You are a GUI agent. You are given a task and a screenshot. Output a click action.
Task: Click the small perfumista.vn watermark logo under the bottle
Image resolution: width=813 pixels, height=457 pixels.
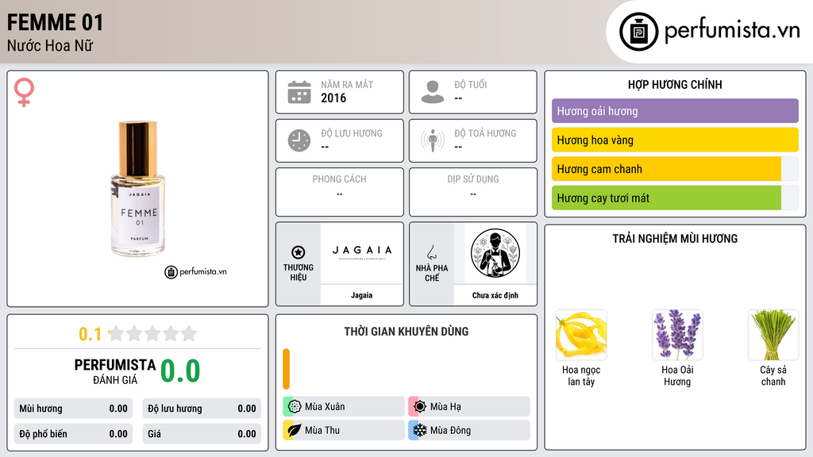point(195,271)
